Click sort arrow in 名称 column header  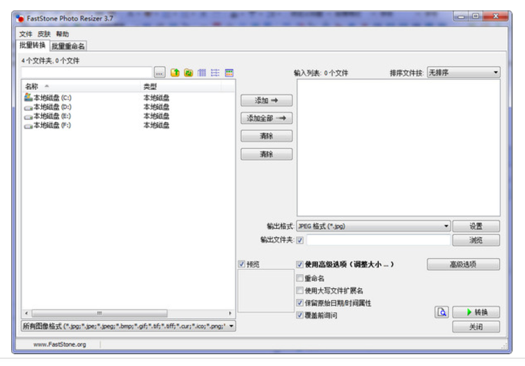[47, 86]
